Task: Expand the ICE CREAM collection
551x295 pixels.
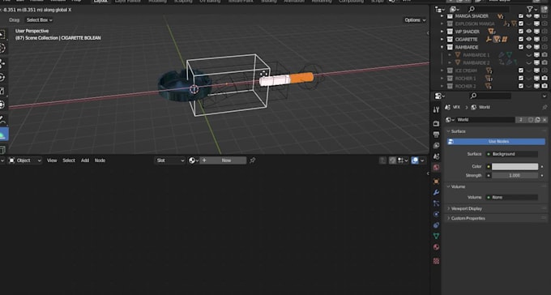Action: (442, 71)
